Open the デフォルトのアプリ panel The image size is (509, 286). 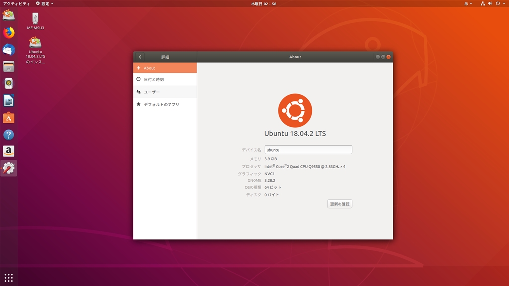[165, 104]
